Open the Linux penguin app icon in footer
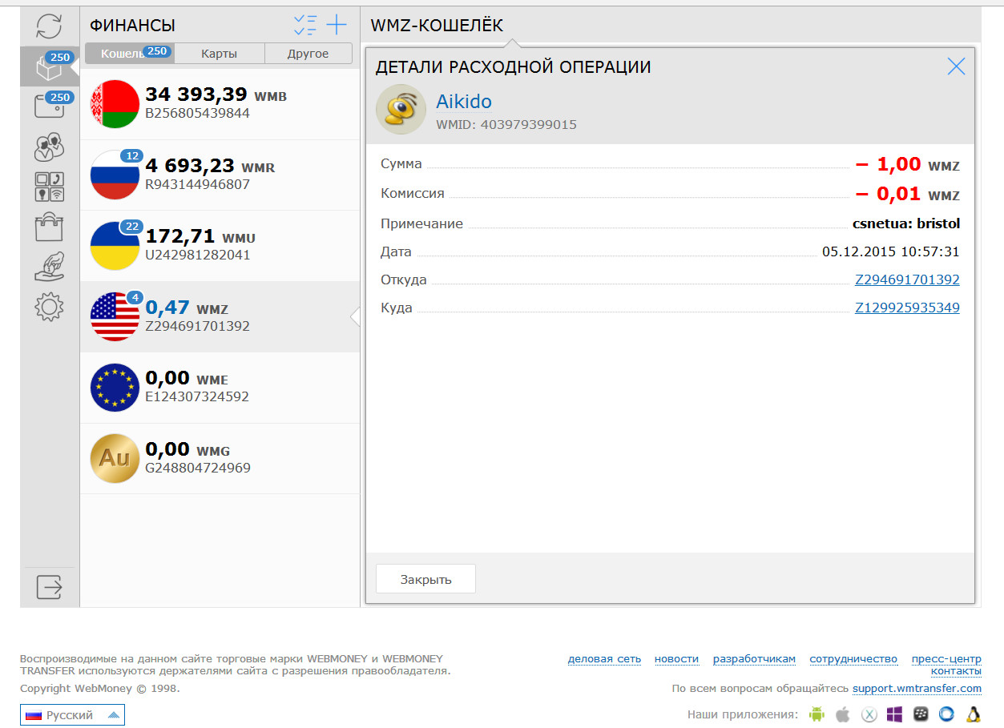Screen dimensions: 1004x728 974,714
